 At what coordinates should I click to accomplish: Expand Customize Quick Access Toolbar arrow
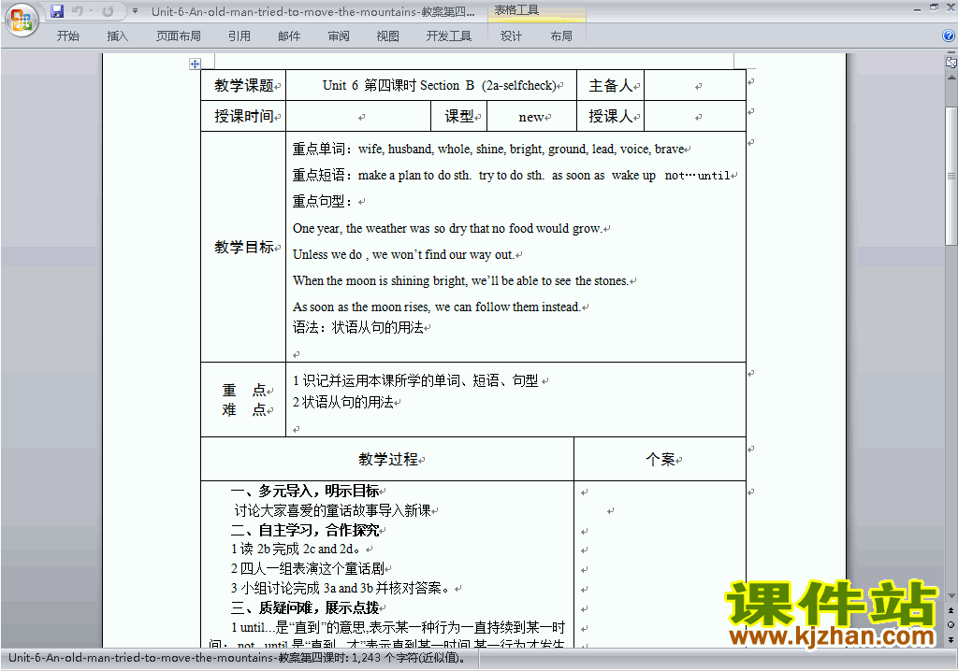point(135,11)
